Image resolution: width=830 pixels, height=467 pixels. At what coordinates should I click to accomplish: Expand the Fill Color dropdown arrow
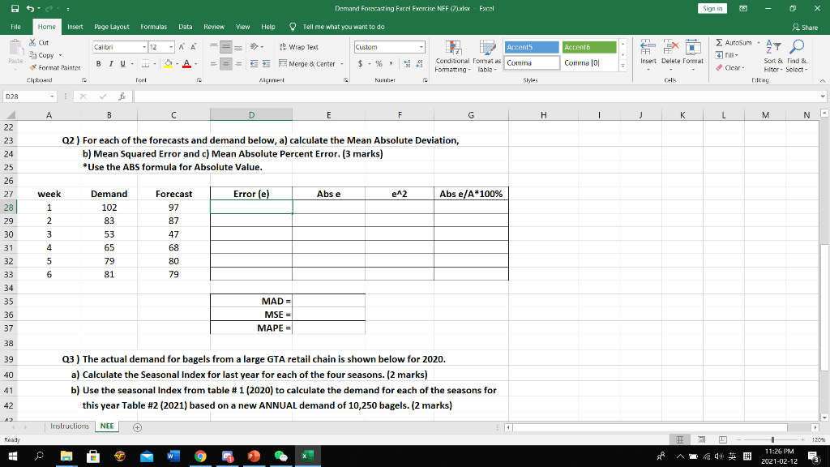(x=178, y=63)
